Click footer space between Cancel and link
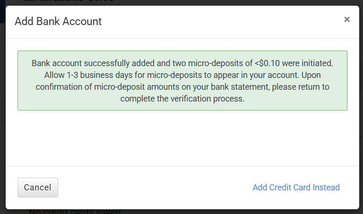This screenshot has width=363, height=214. click(155, 188)
